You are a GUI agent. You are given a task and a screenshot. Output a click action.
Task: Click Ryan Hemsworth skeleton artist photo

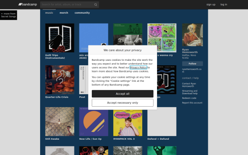coord(193,35)
